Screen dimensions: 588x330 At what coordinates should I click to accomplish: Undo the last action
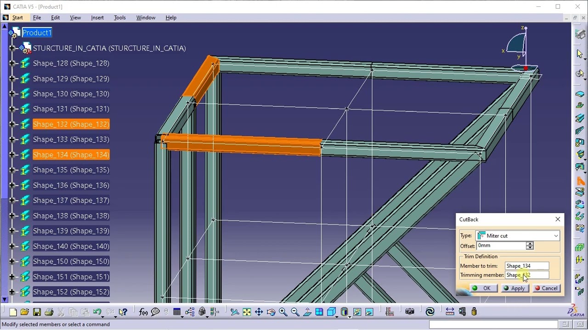[x=97, y=312]
